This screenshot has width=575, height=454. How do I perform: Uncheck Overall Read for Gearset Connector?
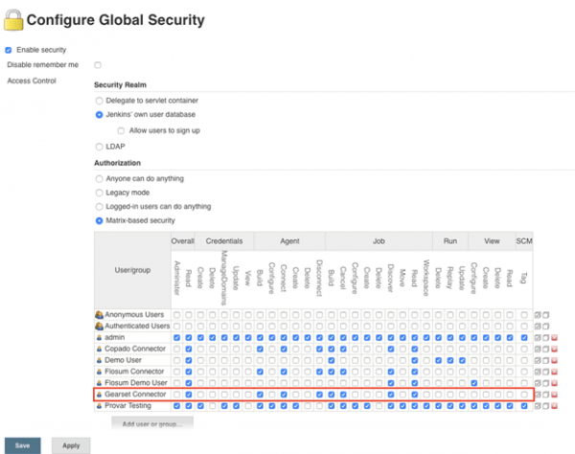[189, 395]
